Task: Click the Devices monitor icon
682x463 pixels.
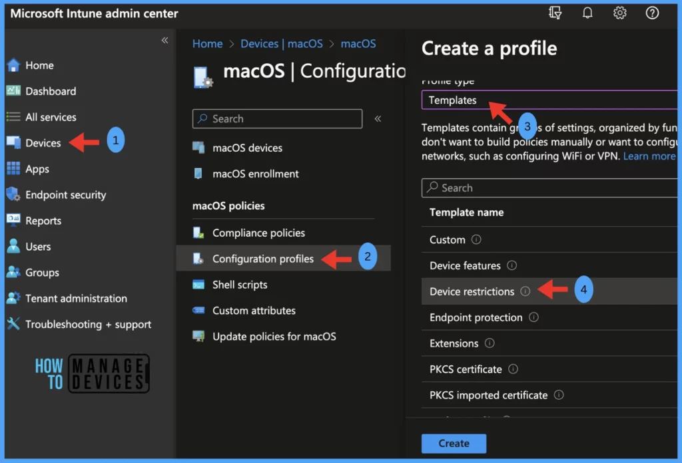Action: click(13, 142)
